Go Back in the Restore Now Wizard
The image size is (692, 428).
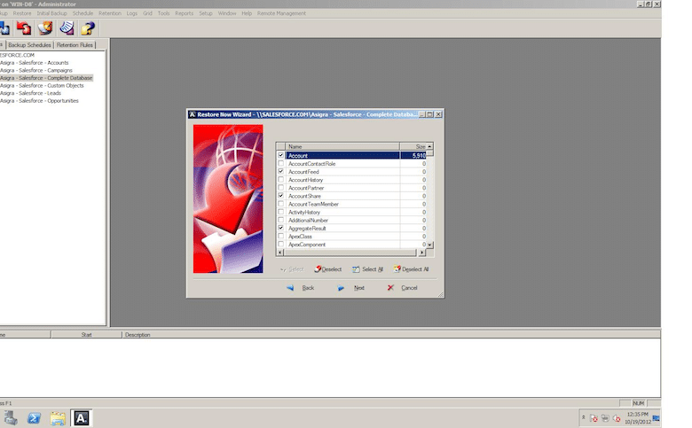pyautogui.click(x=301, y=288)
